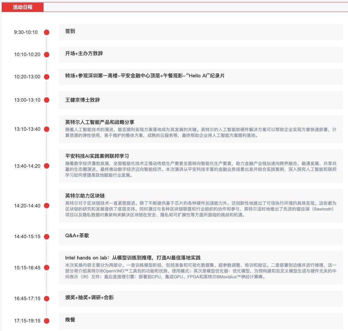This screenshot has width=348, height=331.
Task: Click the red marker beside 14:40-15:15
Action: [x=47, y=237]
